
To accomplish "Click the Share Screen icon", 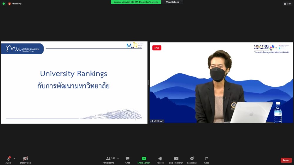I will tap(144, 160).
